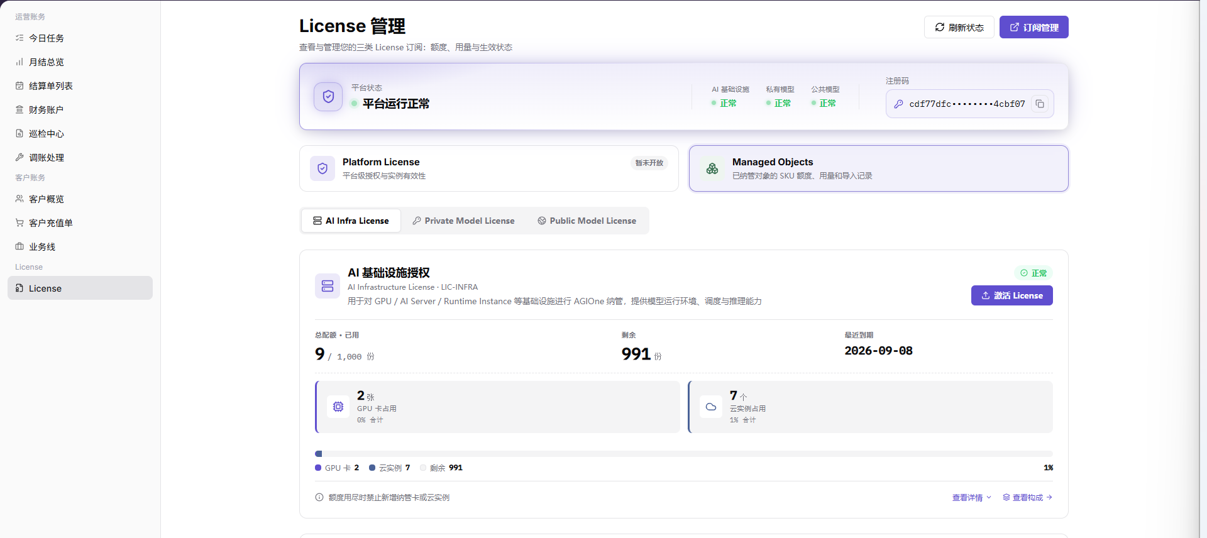The width and height of the screenshot is (1207, 538).
Task: Switch to Public Model License tab
Action: 587,221
